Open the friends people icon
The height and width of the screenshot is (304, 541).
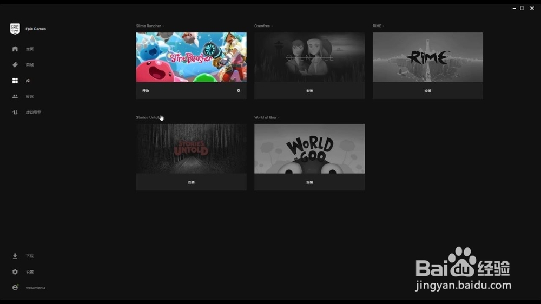(x=15, y=97)
